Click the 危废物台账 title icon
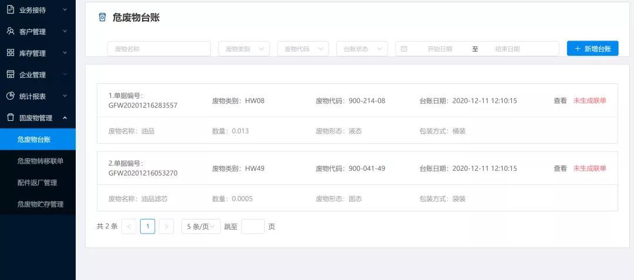The height and width of the screenshot is (280, 634). point(102,18)
